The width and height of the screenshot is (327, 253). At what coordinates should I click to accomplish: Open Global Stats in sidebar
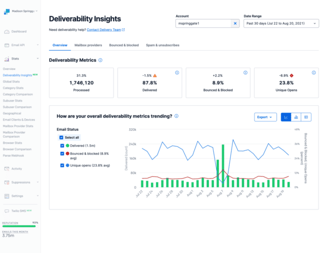11,81
